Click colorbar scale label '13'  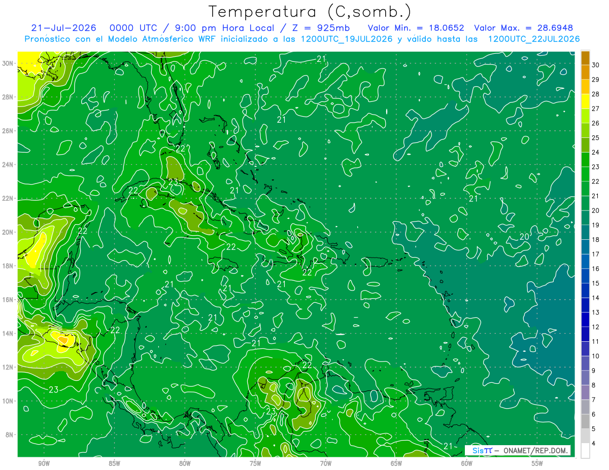[x=596, y=312]
